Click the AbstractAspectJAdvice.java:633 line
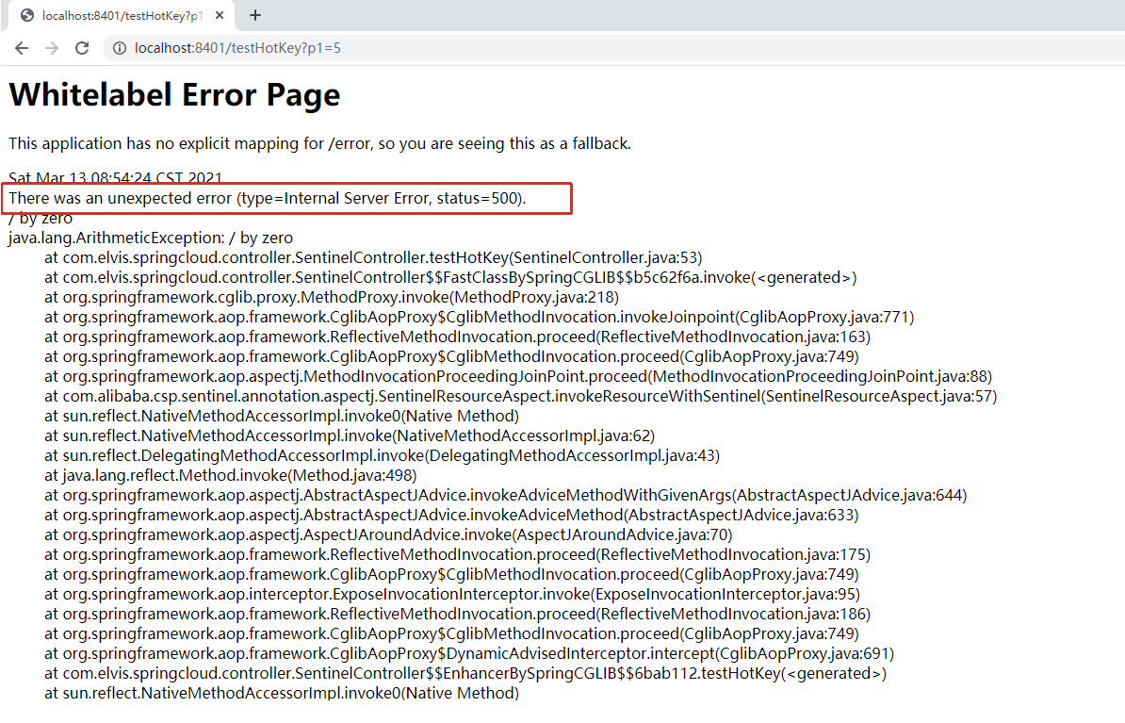1125x723 pixels. 451,515
